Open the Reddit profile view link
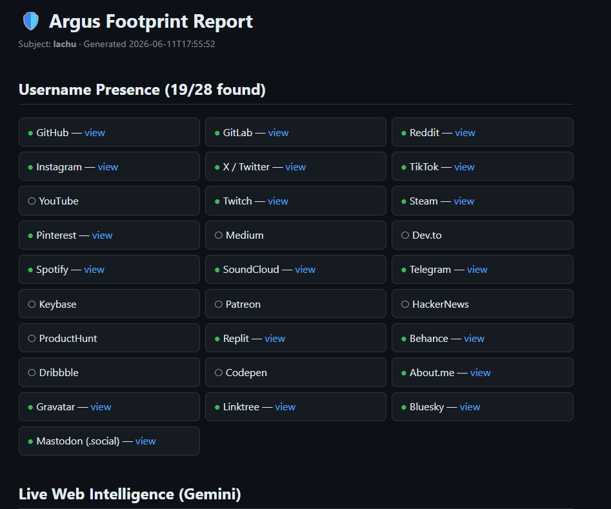The height and width of the screenshot is (509, 611). (x=465, y=133)
